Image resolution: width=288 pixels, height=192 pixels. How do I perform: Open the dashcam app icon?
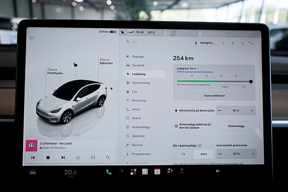point(121,171)
